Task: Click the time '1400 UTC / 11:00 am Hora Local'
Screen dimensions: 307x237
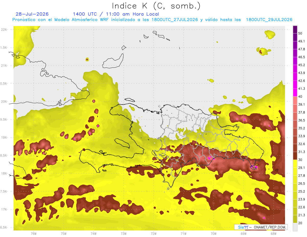Action: [116, 14]
